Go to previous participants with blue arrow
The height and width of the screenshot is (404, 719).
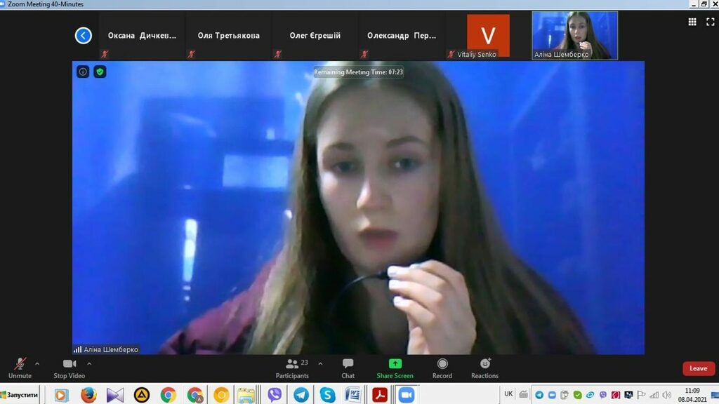[84, 35]
